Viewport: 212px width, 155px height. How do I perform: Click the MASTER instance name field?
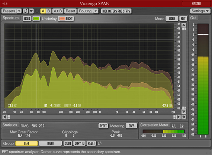196,4
